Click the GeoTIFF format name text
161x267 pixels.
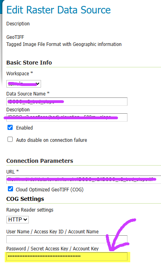click(15, 37)
